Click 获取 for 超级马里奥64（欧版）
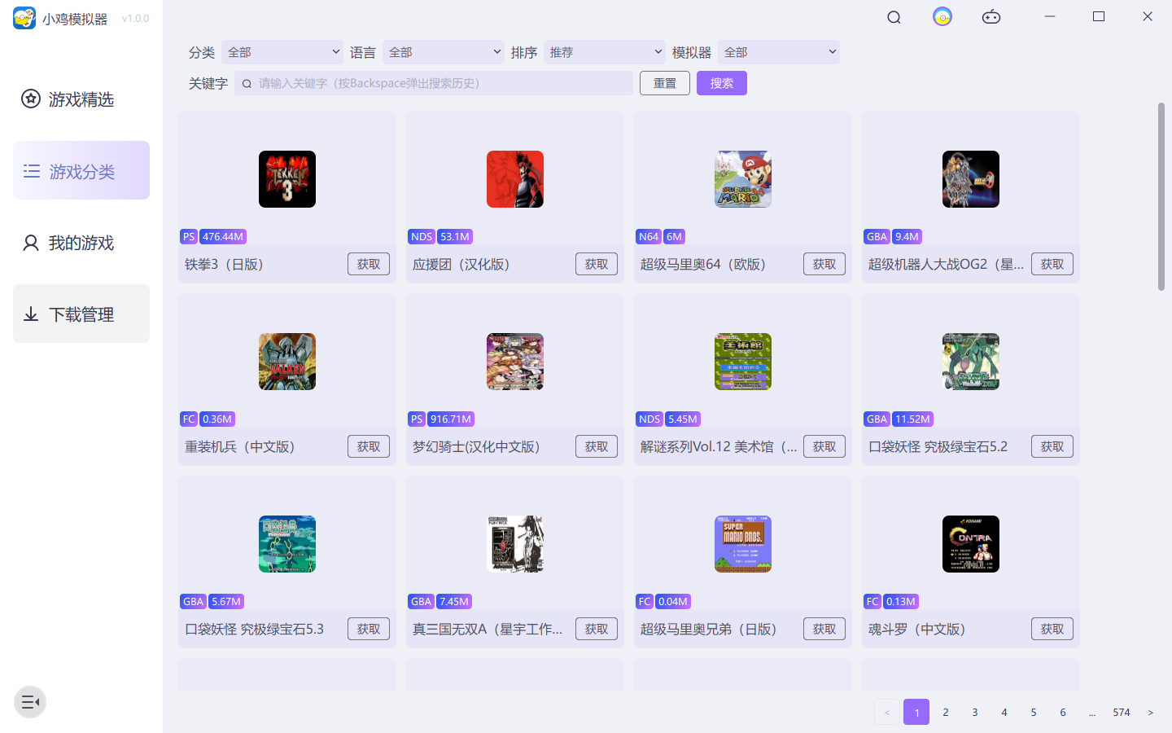The height and width of the screenshot is (733, 1172). [x=824, y=264]
